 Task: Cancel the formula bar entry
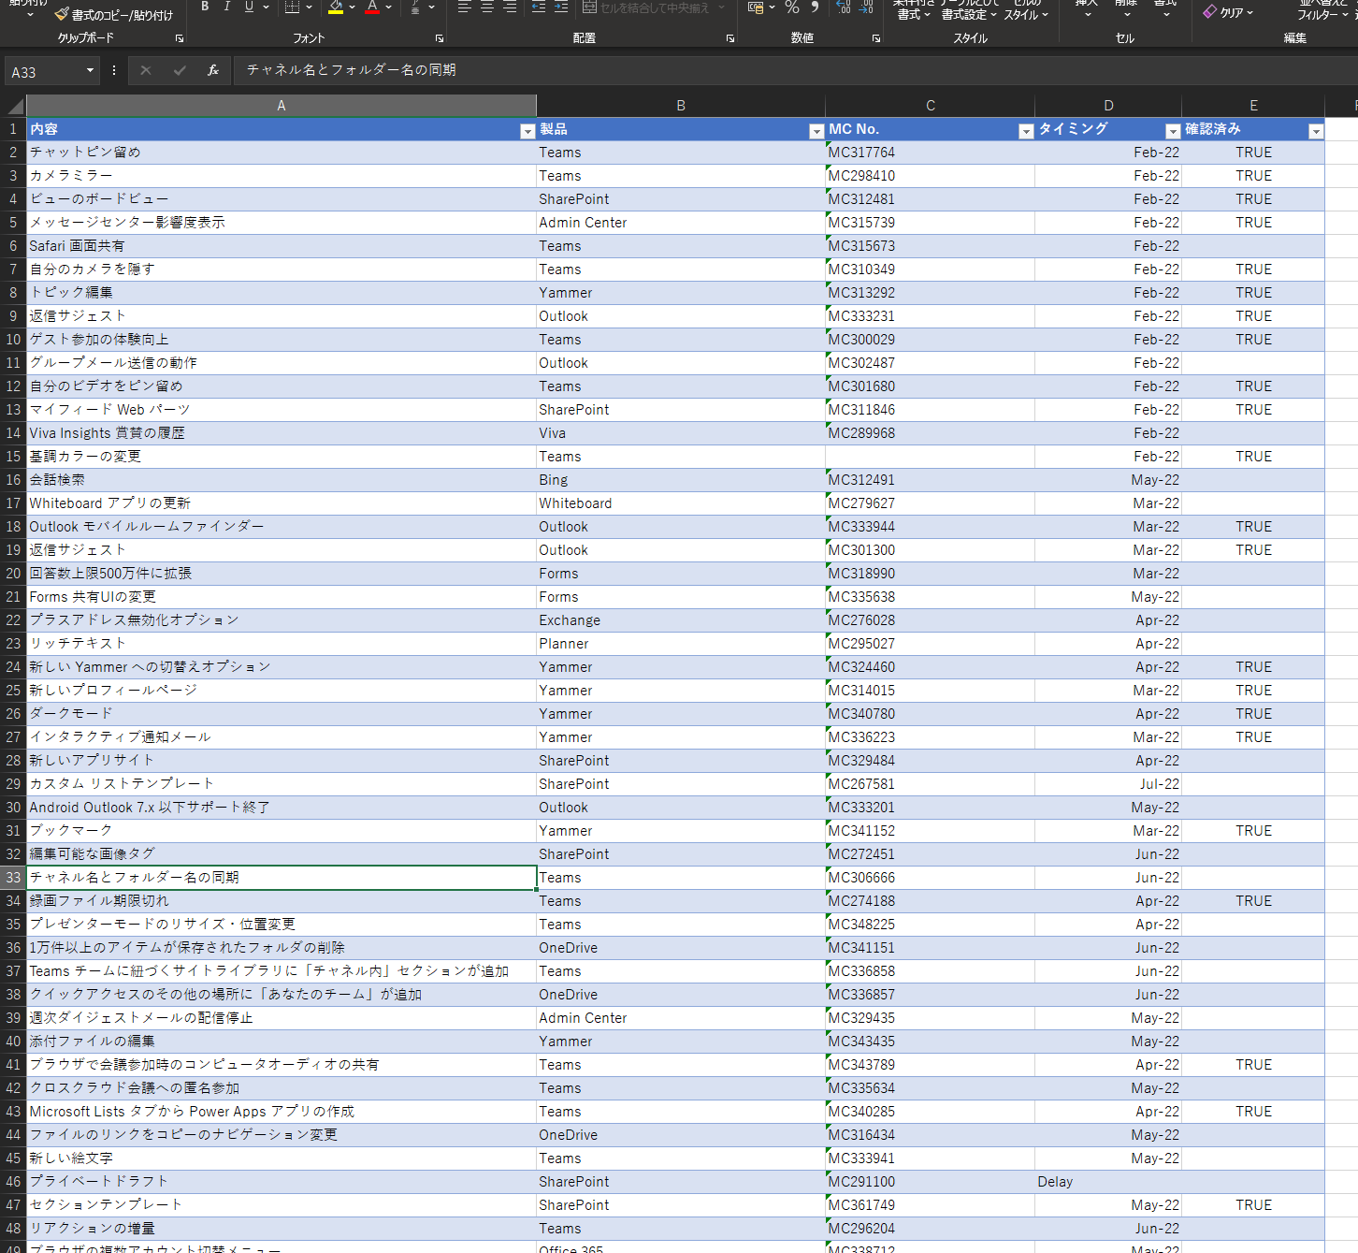point(146,70)
